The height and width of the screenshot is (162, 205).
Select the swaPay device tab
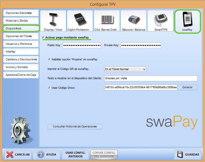[x=187, y=21]
